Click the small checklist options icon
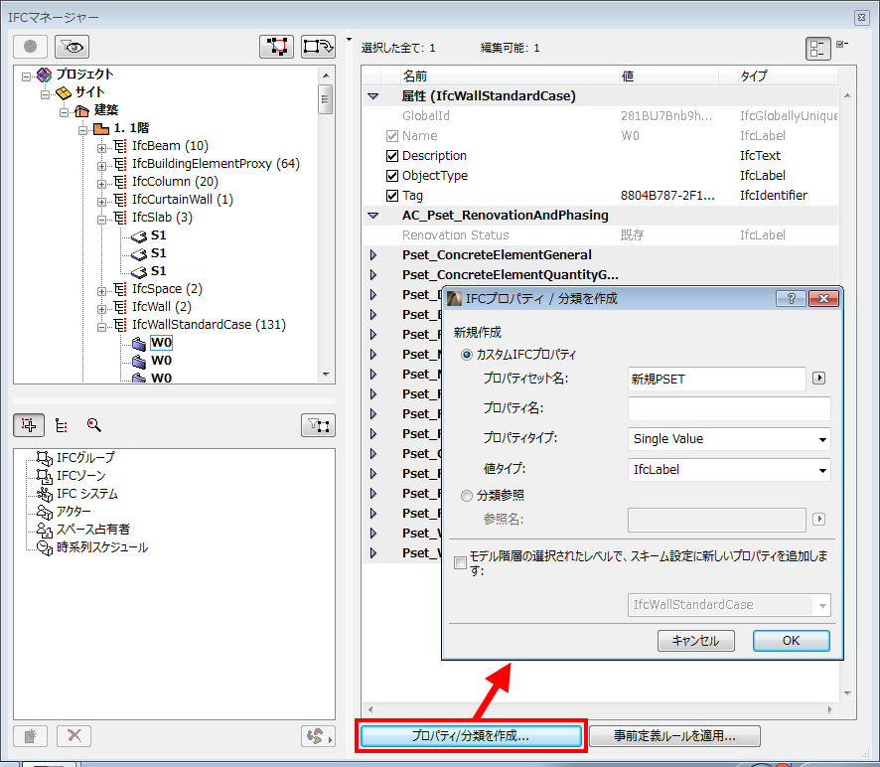This screenshot has height=767, width=880. 842,44
